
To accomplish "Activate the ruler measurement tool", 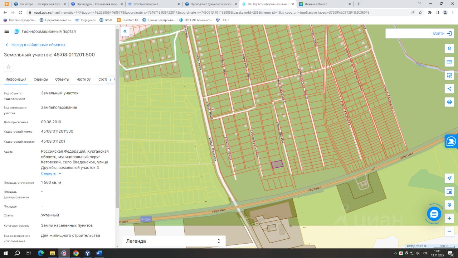I will [x=449, y=62].
